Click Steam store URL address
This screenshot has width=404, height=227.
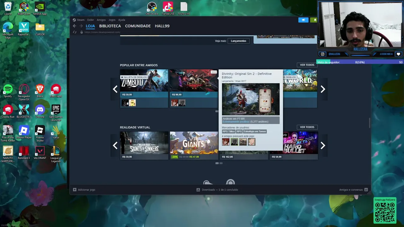click(x=102, y=32)
